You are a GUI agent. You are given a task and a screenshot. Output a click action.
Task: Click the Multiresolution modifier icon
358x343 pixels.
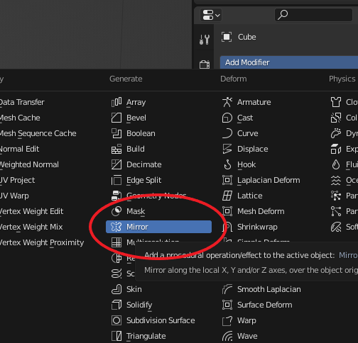click(x=116, y=242)
